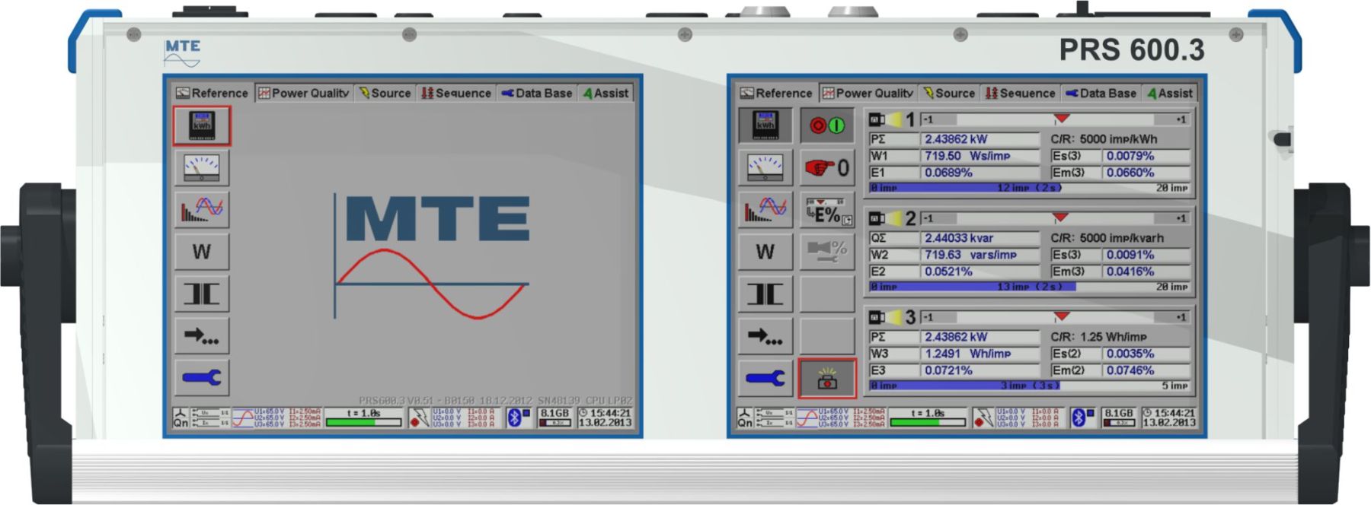Open Source tab on left screen
This screenshot has height=505, width=1371.
click(385, 93)
